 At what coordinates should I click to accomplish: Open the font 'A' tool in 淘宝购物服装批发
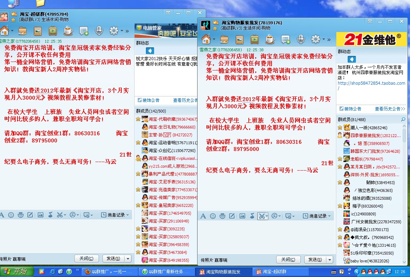203,216
